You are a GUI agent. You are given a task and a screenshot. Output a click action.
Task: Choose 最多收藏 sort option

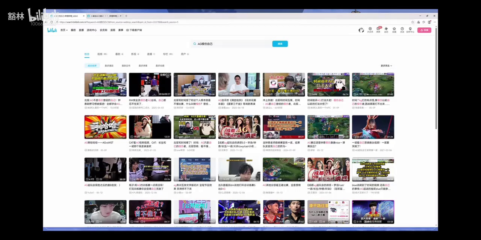[160, 66]
